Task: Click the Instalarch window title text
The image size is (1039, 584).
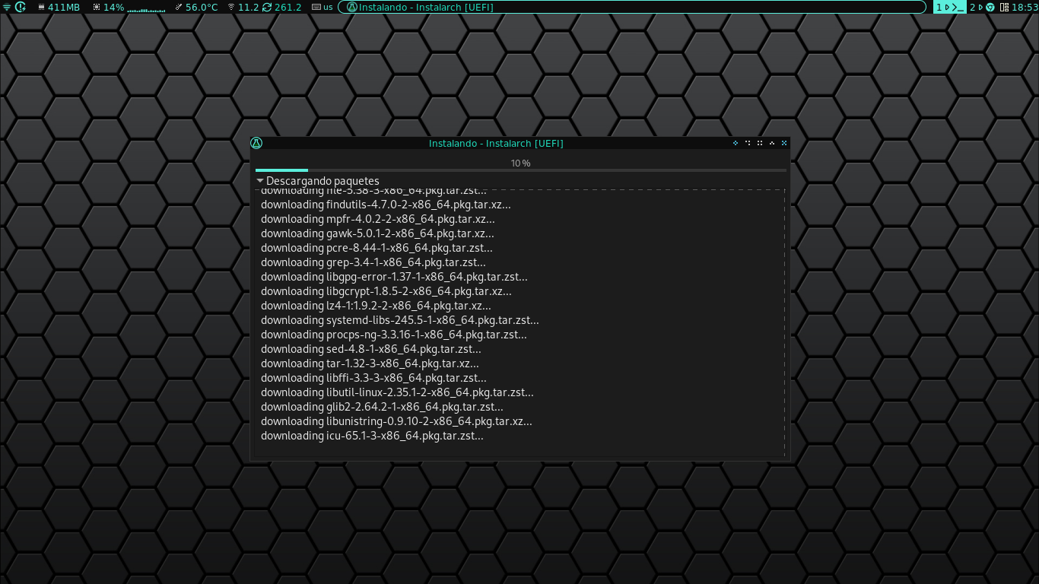Action: point(496,143)
